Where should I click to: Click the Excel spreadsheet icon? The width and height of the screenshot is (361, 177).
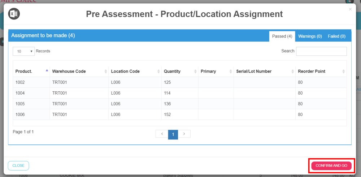(14, 14)
